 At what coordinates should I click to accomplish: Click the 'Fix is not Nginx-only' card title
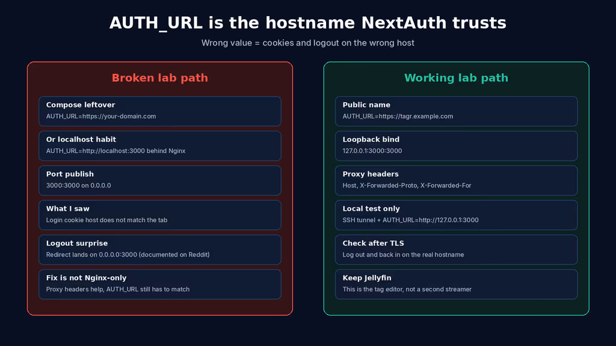point(86,278)
